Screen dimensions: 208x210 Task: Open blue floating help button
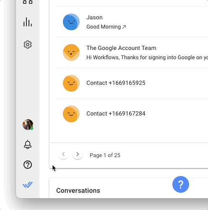click(181, 184)
